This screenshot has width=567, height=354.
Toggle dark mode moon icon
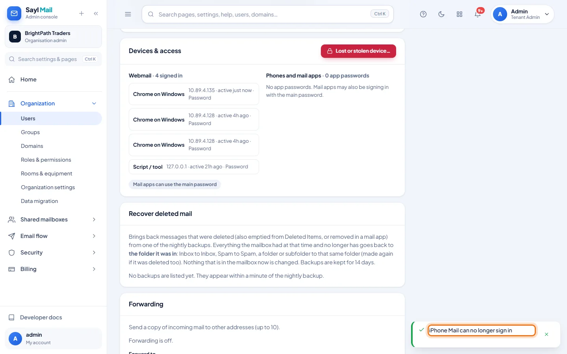441,14
